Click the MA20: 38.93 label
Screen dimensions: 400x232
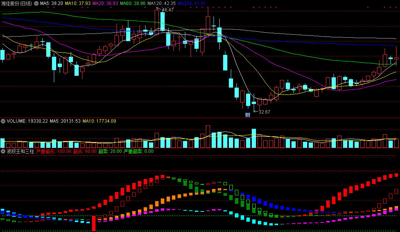click(105, 3)
